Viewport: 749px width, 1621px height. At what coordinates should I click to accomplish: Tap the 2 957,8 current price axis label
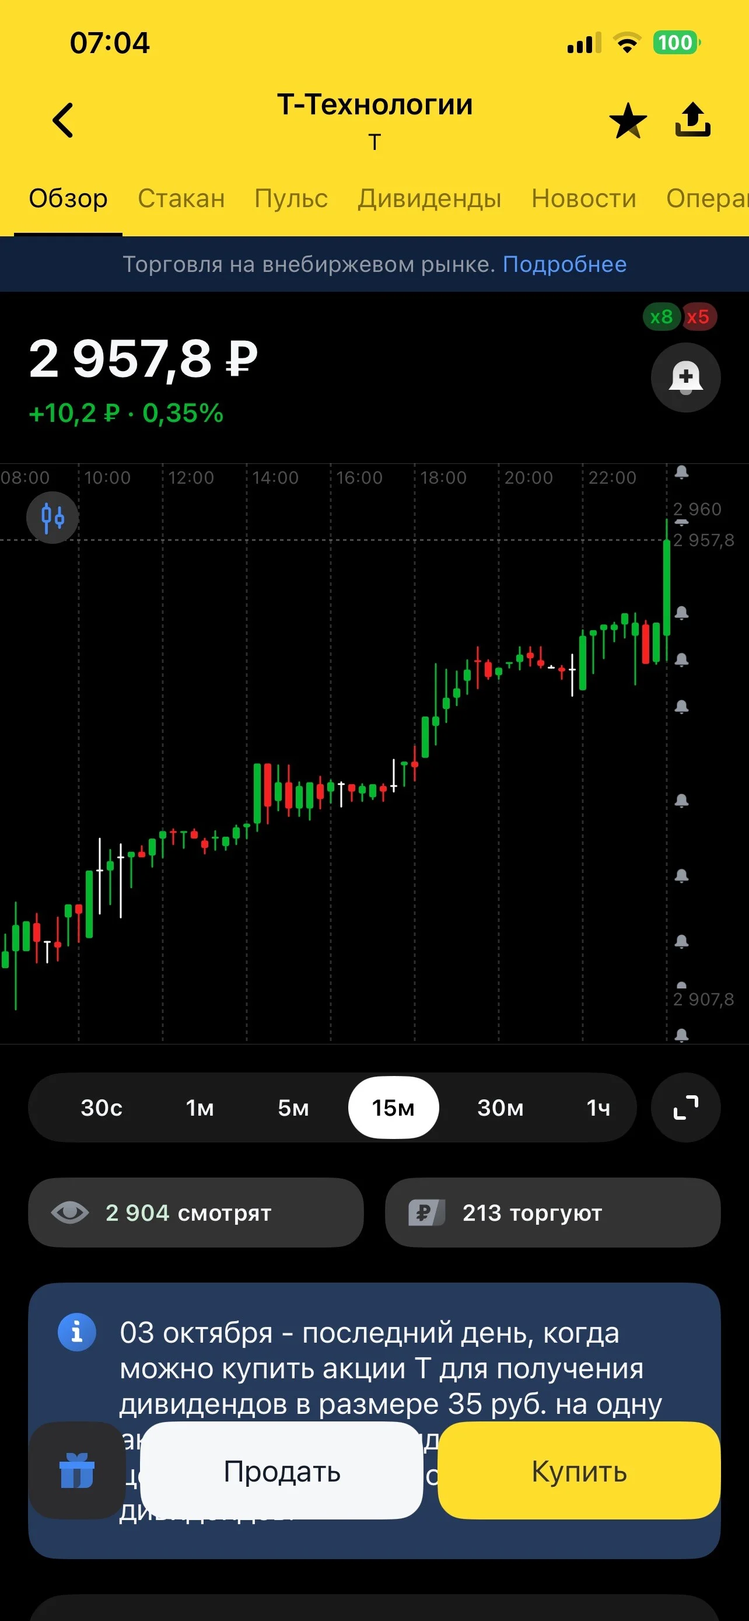(x=703, y=540)
